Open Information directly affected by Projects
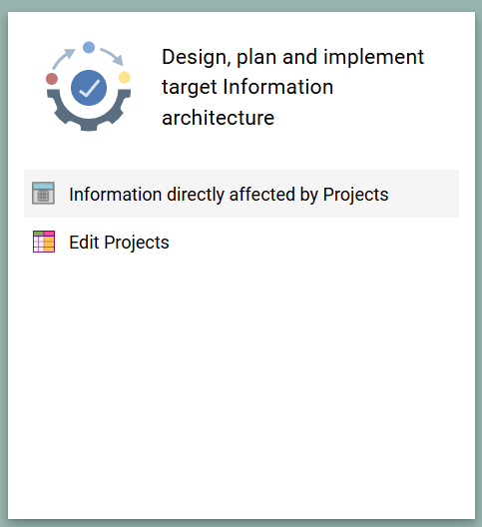The image size is (482, 527). (x=229, y=195)
